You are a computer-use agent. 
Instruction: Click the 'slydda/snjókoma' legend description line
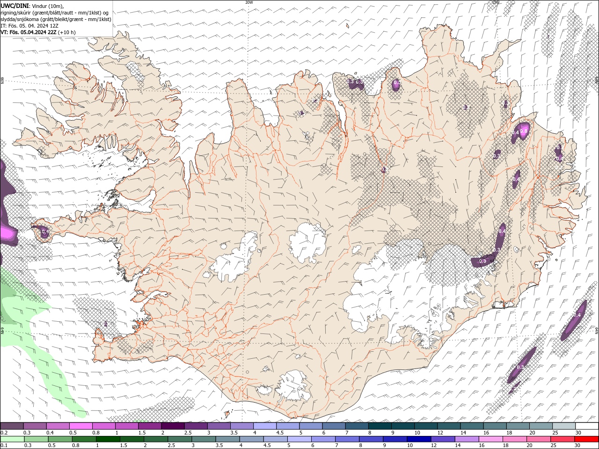click(56, 19)
